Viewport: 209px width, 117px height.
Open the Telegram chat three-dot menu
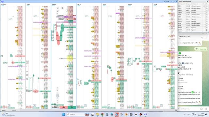(x=206, y=38)
